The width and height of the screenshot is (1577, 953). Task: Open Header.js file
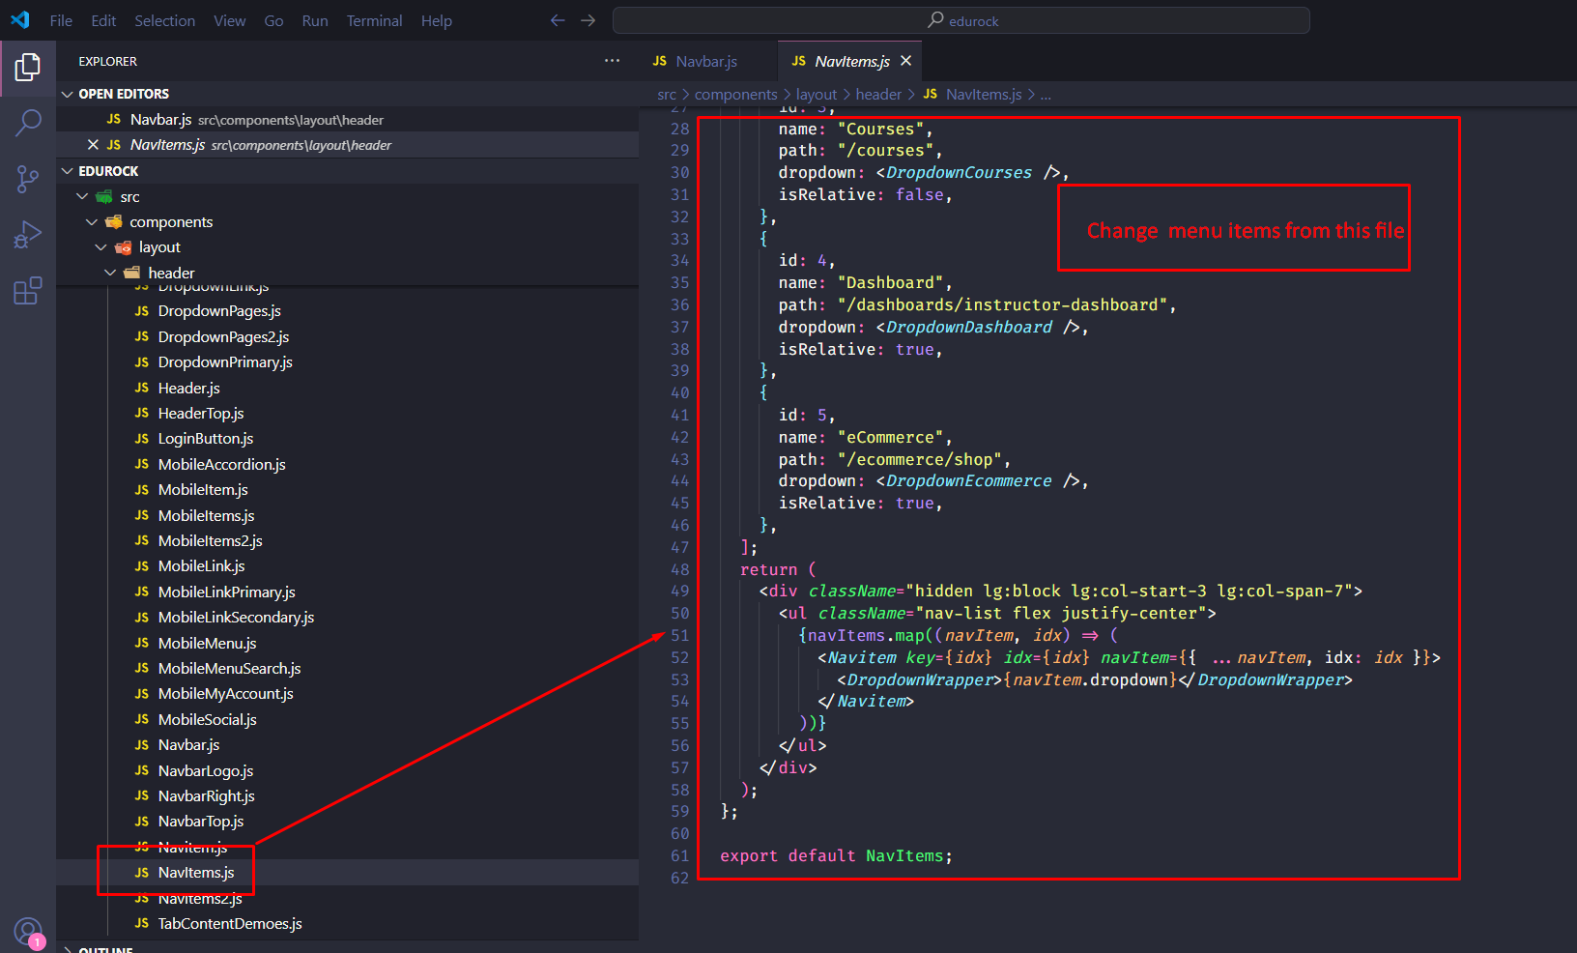[347, 388]
